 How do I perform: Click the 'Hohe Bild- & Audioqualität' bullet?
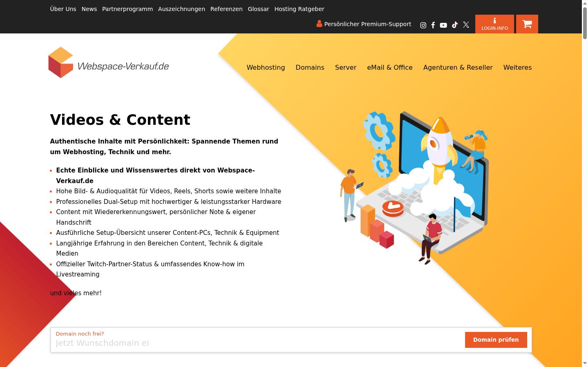[x=169, y=191]
